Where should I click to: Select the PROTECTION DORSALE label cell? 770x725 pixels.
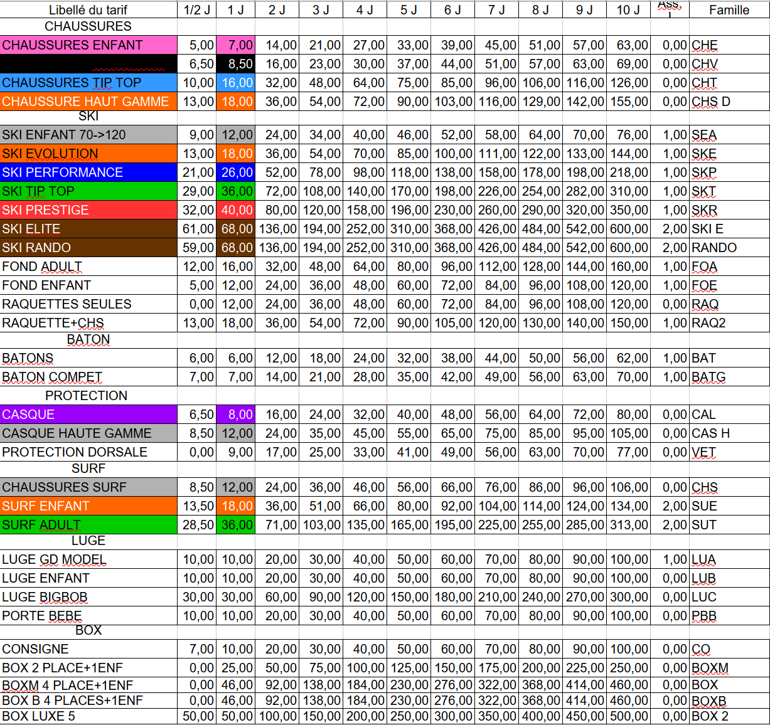point(88,452)
